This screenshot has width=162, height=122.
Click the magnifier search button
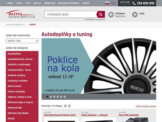101,14
